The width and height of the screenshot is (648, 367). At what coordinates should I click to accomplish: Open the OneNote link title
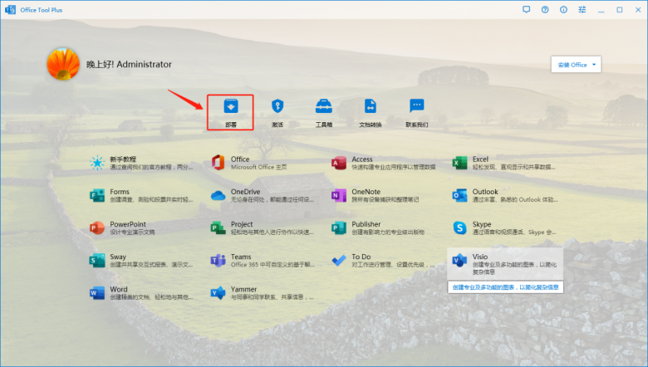click(x=366, y=192)
